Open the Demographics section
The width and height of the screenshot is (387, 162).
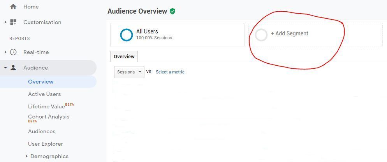click(x=49, y=156)
